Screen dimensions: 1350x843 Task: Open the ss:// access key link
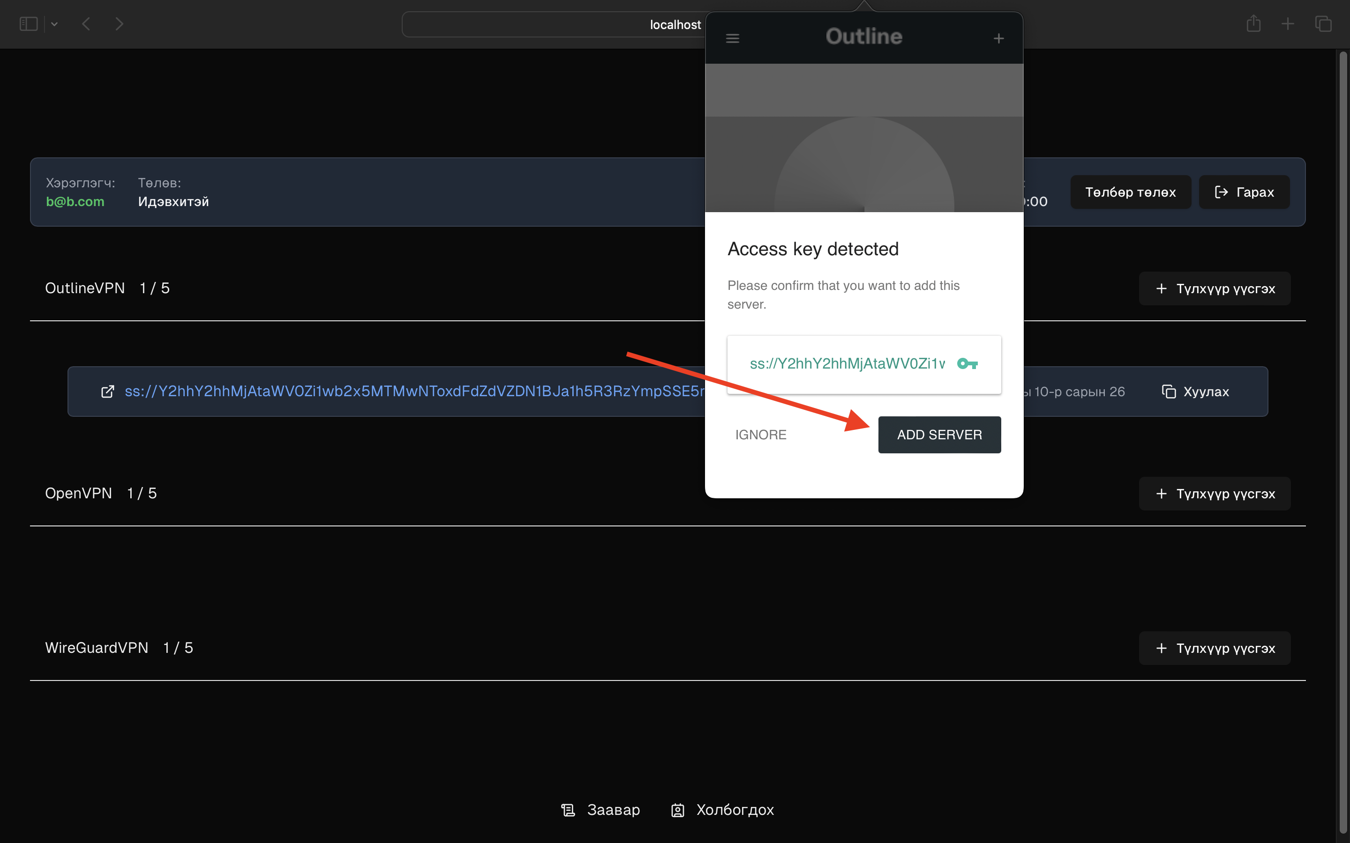click(x=414, y=392)
